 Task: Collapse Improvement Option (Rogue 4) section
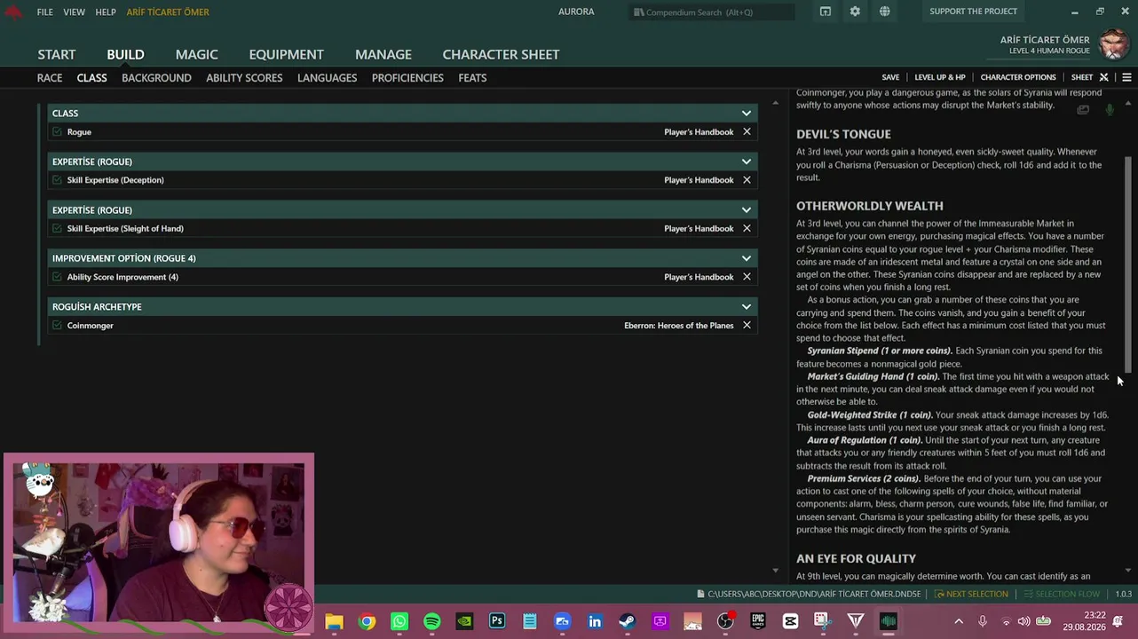pyautogui.click(x=747, y=258)
